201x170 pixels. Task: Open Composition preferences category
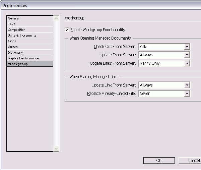click(x=16, y=30)
